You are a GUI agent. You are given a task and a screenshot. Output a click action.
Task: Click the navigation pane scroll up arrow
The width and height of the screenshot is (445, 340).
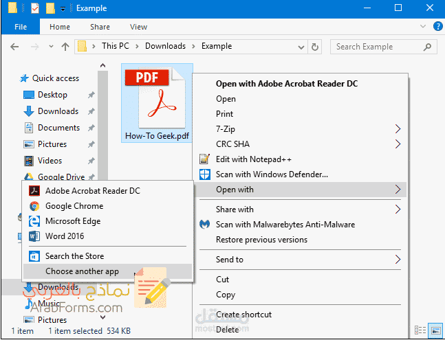pyautogui.click(x=102, y=66)
